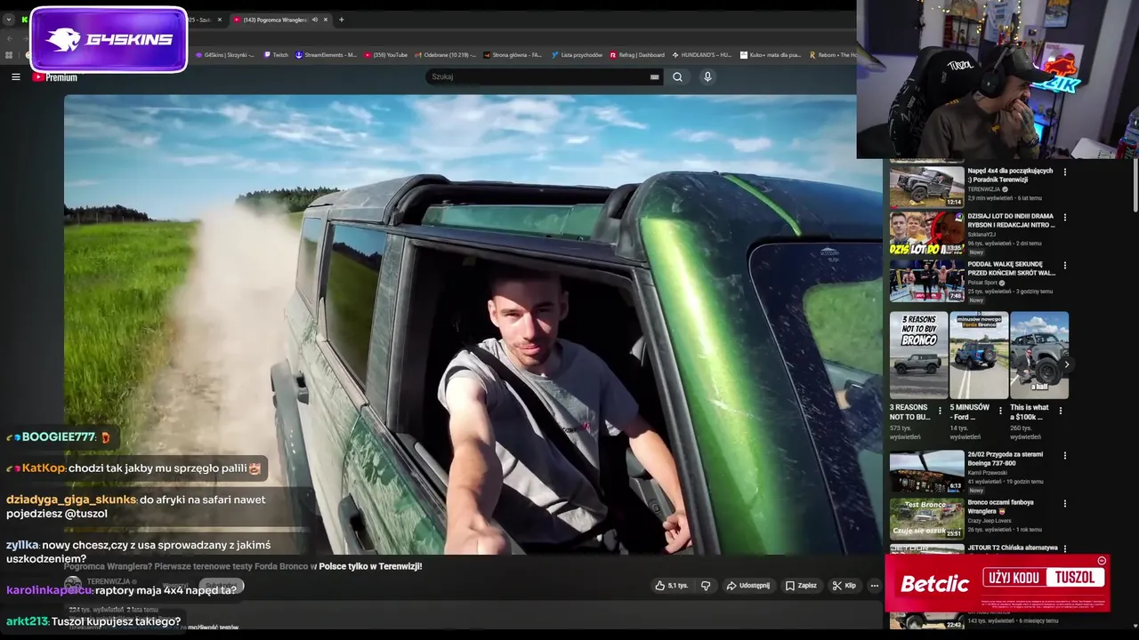
Task: Open the HUNDLAND'S bookmark
Action: pyautogui.click(x=703, y=55)
